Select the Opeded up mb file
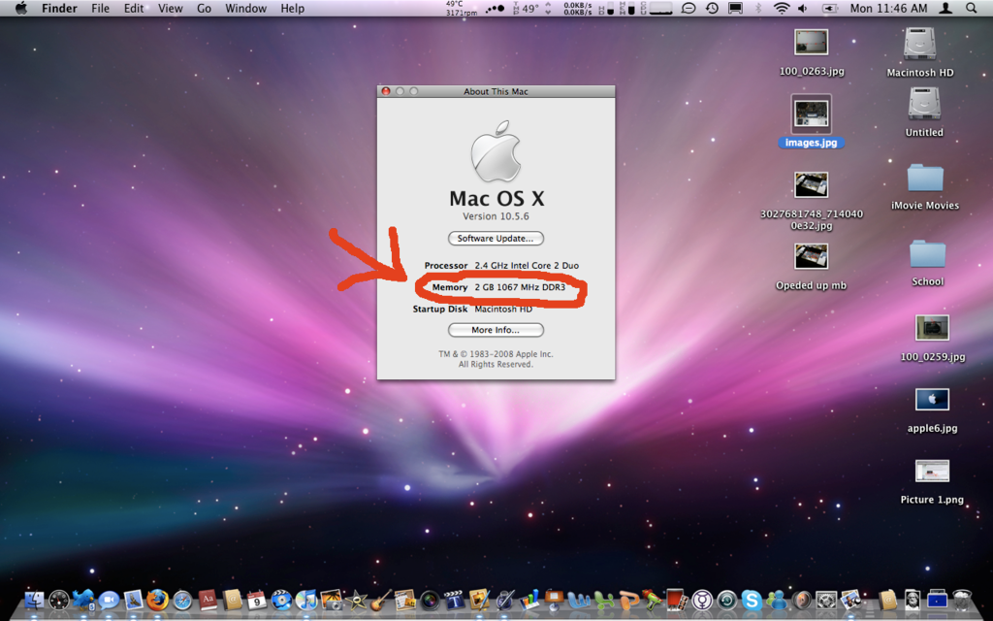 pos(812,267)
